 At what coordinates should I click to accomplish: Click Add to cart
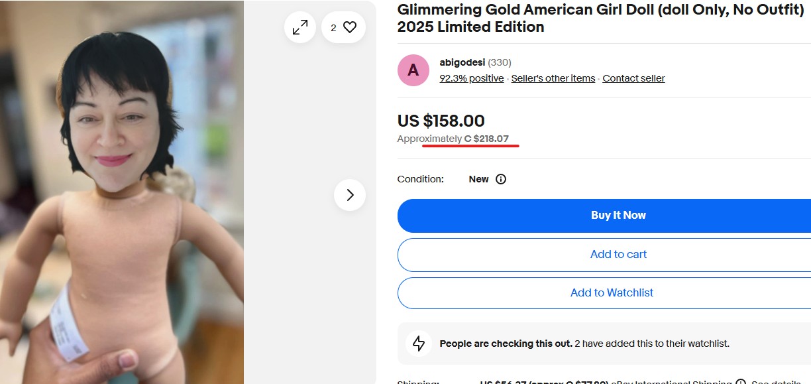pos(618,254)
